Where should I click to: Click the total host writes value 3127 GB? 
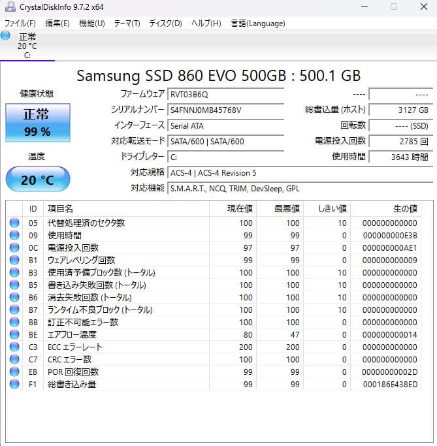coord(401,110)
